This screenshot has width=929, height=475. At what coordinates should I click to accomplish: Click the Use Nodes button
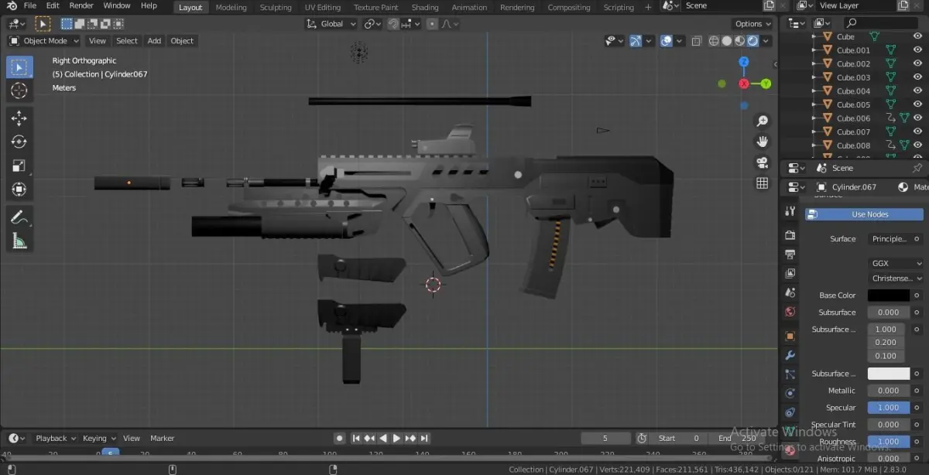(865, 214)
